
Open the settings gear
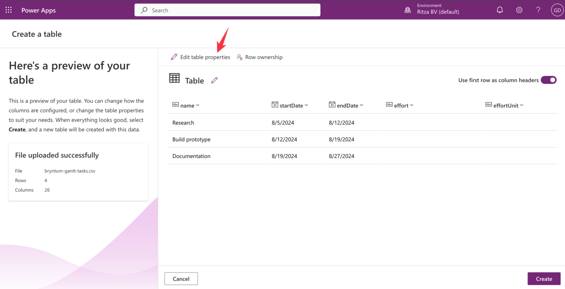pyautogui.click(x=519, y=10)
